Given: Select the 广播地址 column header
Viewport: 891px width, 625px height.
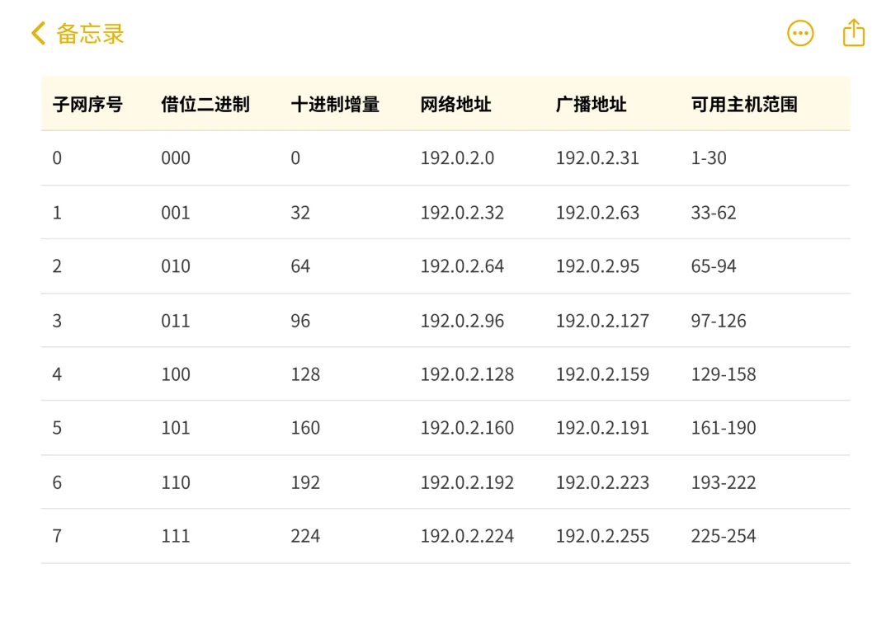Looking at the screenshot, I should point(591,105).
